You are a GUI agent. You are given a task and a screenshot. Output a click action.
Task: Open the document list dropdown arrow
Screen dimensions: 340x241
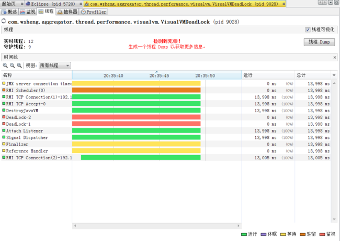(331, 3)
